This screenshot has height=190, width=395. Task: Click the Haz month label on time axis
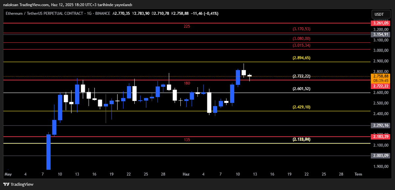pyautogui.click(x=186, y=174)
